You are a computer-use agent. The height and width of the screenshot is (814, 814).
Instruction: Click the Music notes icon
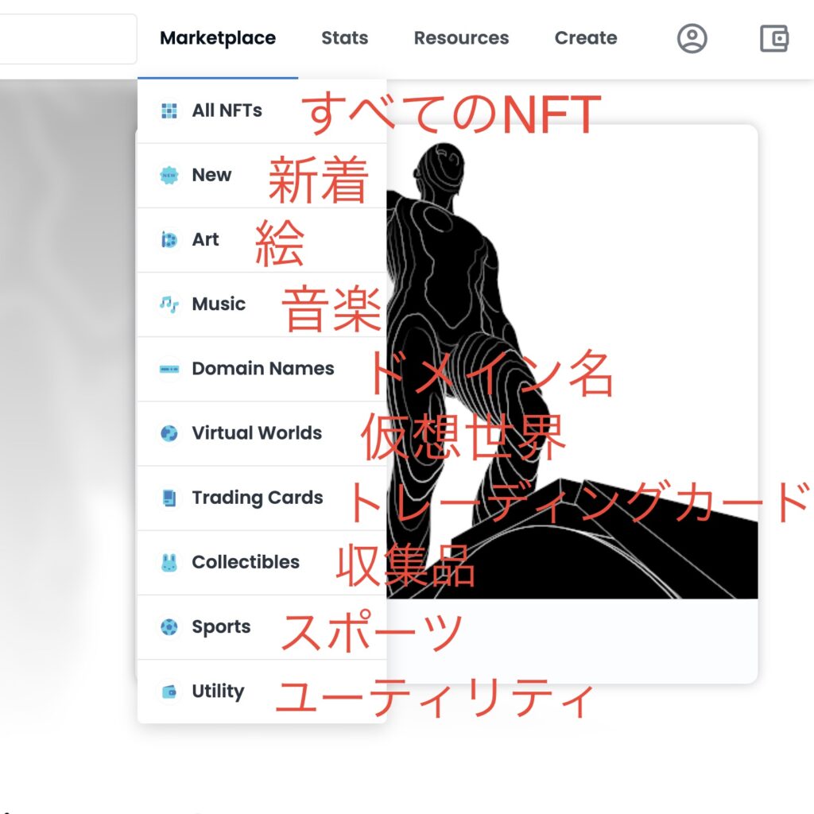(169, 304)
